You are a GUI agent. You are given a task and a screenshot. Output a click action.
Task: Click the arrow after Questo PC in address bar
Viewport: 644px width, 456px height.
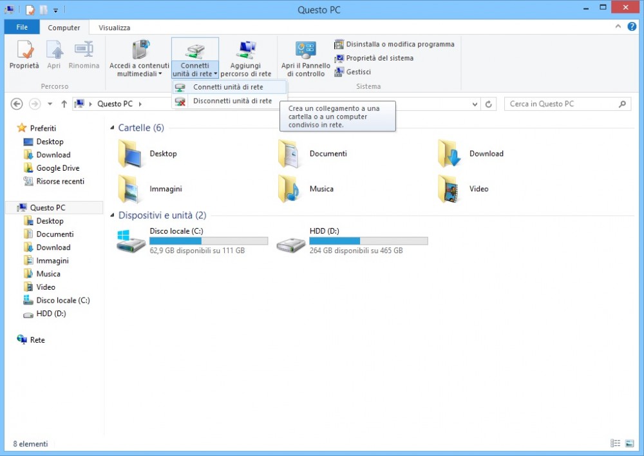(x=140, y=104)
